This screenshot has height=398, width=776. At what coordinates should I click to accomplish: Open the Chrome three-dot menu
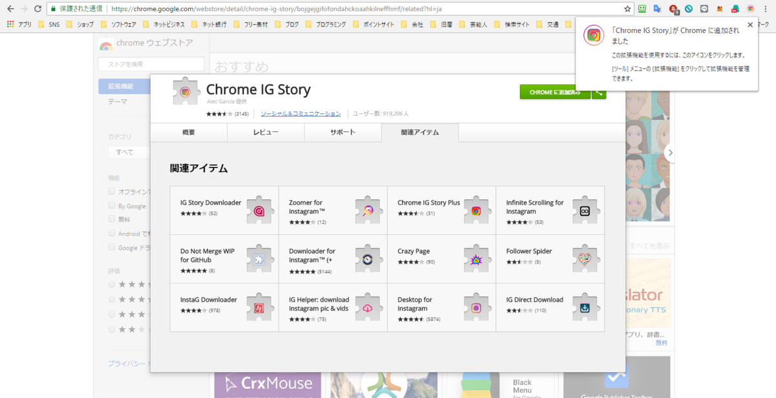767,9
